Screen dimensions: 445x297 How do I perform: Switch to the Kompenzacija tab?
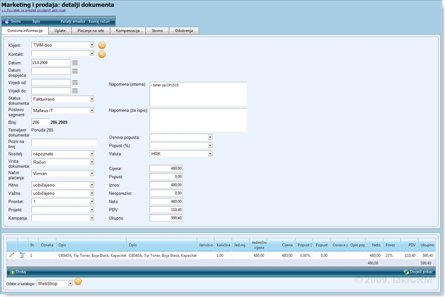click(128, 31)
